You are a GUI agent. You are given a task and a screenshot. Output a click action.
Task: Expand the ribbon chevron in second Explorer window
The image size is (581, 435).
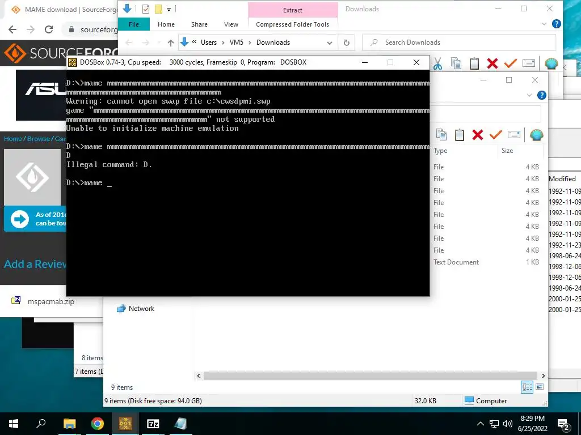click(529, 95)
